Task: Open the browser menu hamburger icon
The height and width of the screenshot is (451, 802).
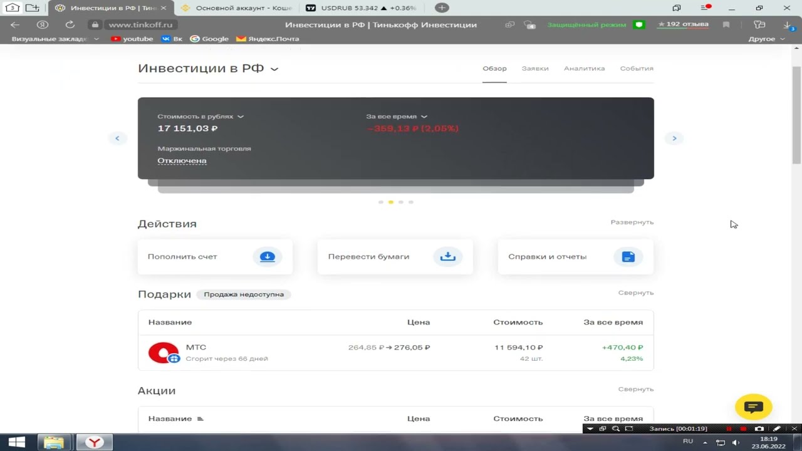Action: [706, 8]
